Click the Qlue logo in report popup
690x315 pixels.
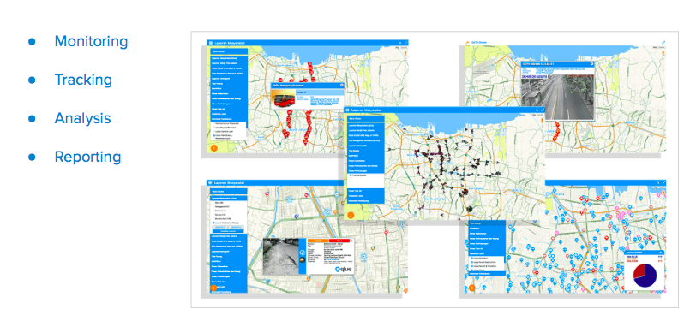pos(343,270)
